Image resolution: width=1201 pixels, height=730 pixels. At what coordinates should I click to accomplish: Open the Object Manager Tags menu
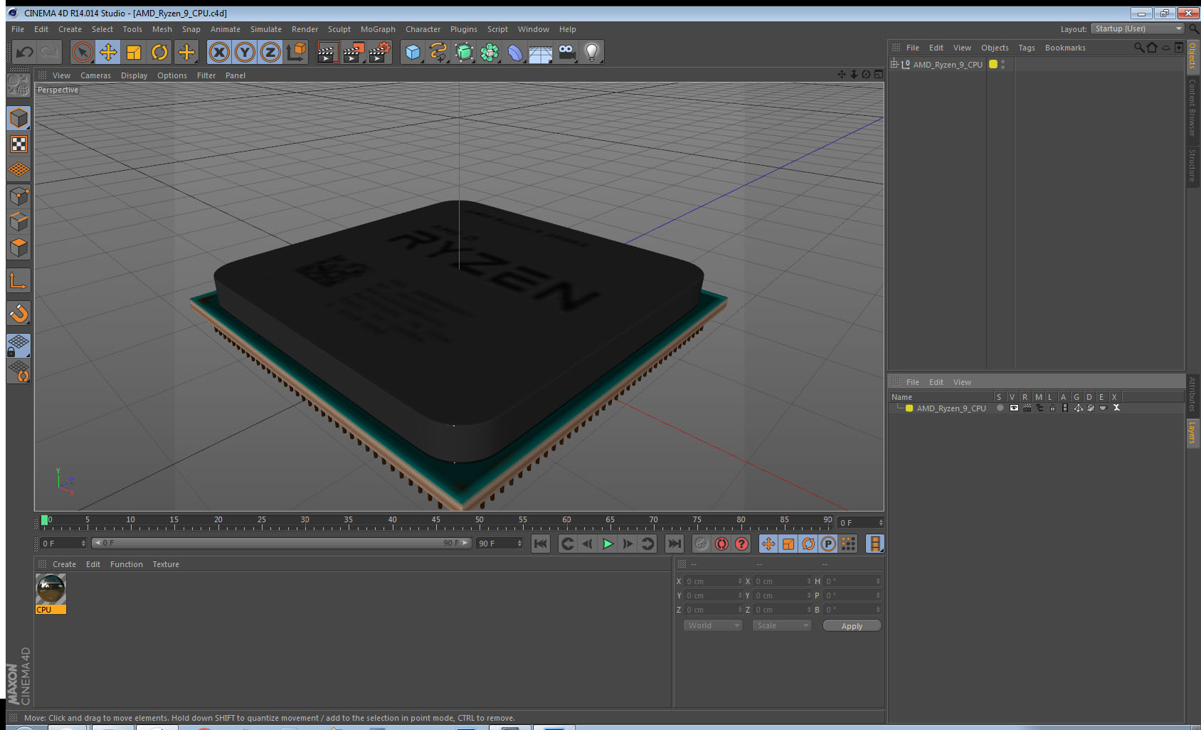(1027, 48)
